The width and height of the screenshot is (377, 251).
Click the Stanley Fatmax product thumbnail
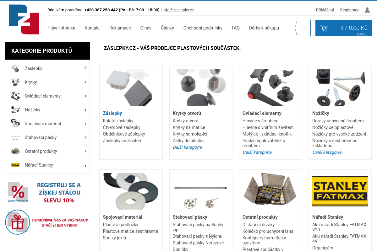pyautogui.click(x=340, y=191)
